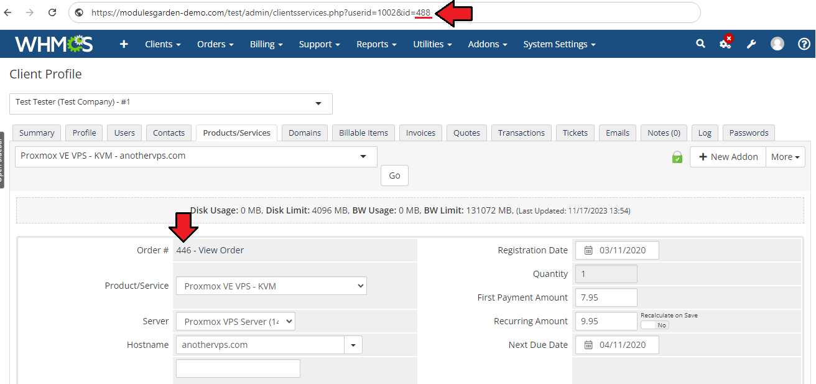Toggle the Recalculate on Save switch

click(655, 325)
